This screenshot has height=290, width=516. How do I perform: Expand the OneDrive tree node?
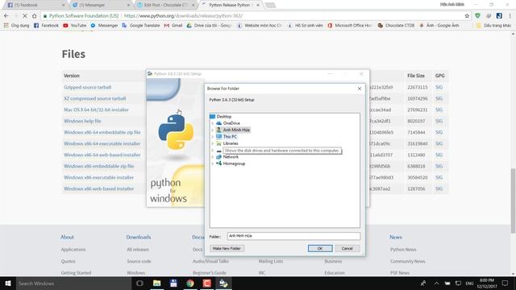213,123
